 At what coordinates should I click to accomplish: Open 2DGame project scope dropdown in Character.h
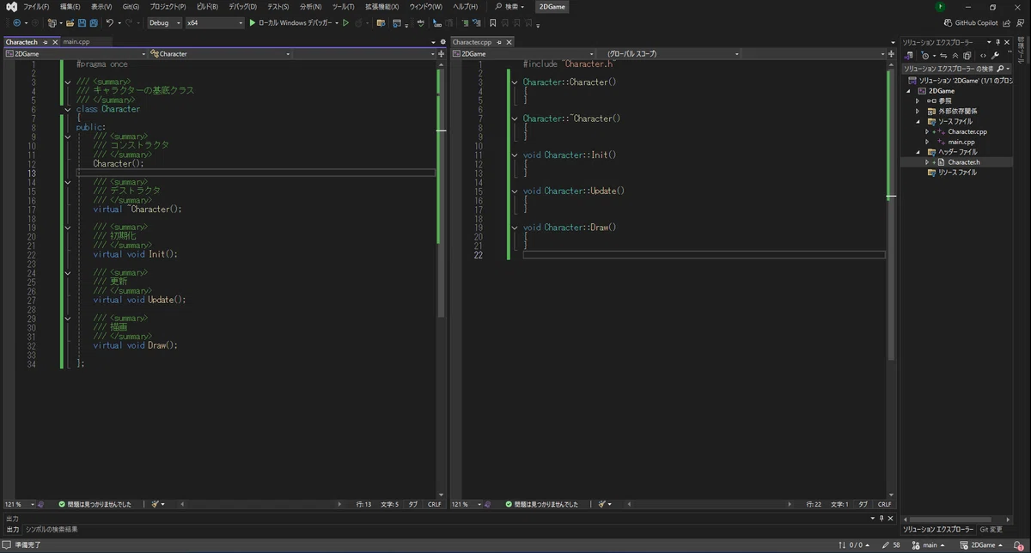75,53
